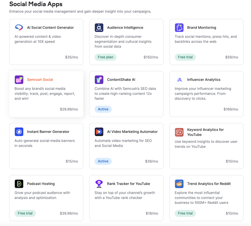The image size is (251, 226).
Task: Click the scrollbar on the right edge
Action: click(x=250, y=113)
